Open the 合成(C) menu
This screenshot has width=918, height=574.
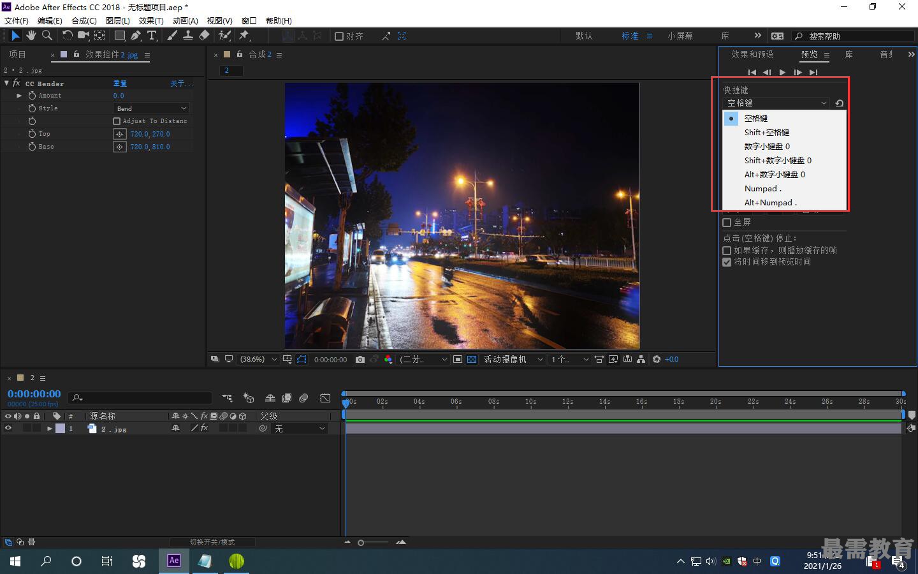(84, 21)
